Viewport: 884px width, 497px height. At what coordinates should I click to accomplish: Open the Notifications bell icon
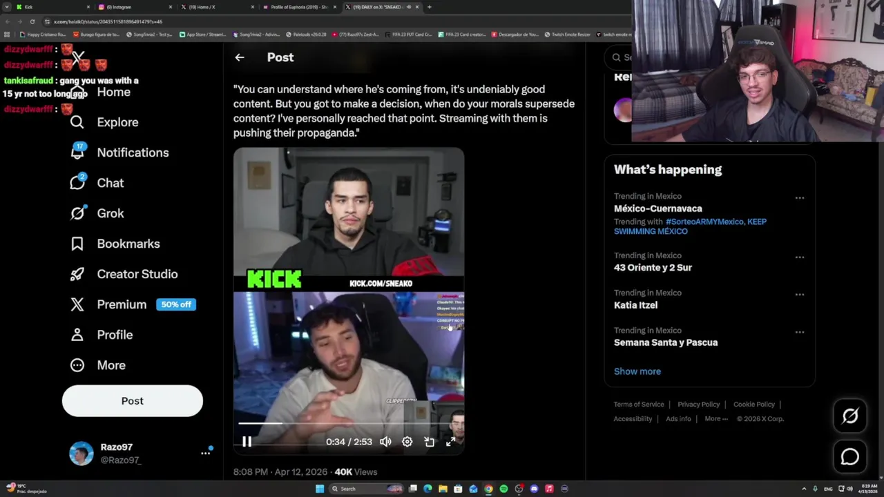point(77,153)
